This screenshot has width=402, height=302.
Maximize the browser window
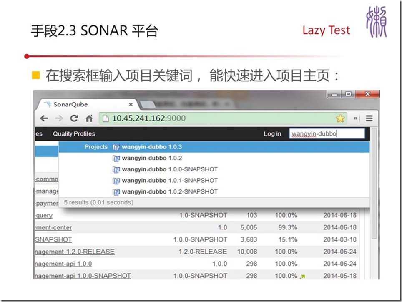coord(348,94)
